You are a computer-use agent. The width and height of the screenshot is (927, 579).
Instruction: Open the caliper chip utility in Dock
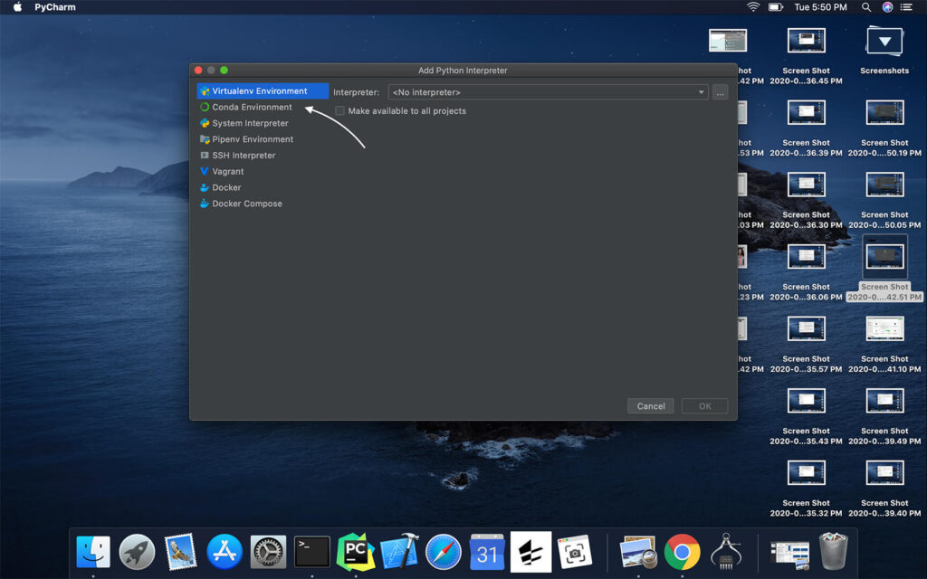coord(725,553)
